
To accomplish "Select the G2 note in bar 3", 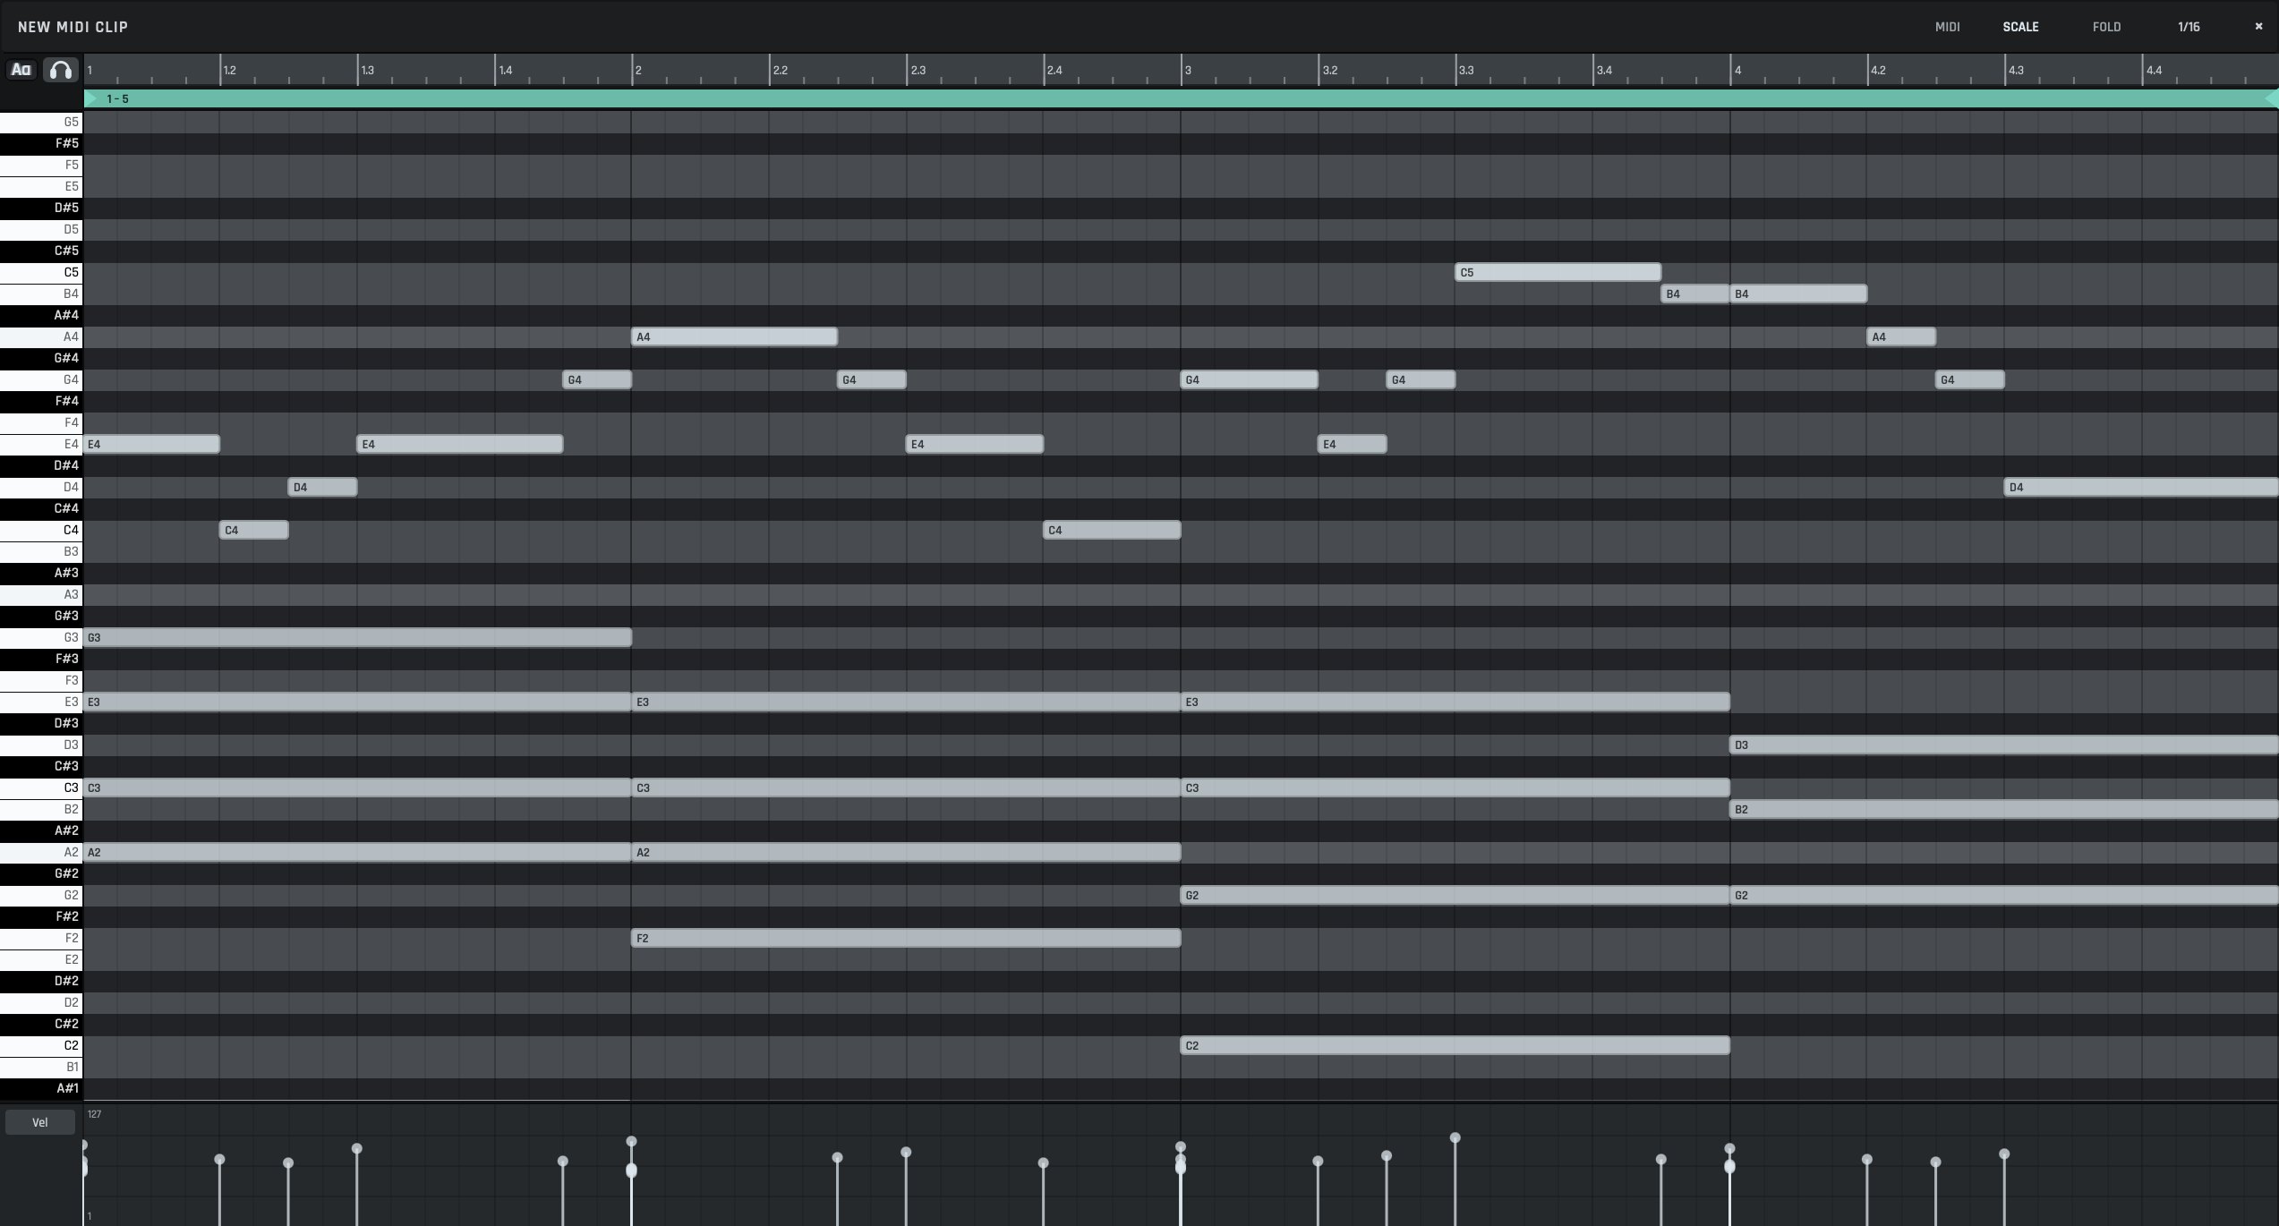I will coord(1455,895).
